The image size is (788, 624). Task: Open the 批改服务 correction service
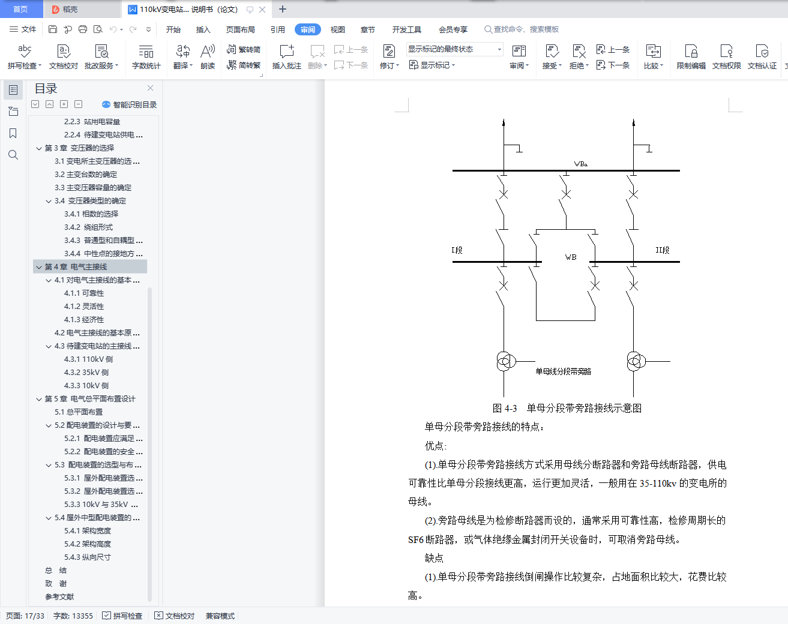pyautogui.click(x=101, y=57)
